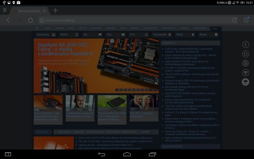
Task: Tap the Android recent apps button
Action: point(152,154)
